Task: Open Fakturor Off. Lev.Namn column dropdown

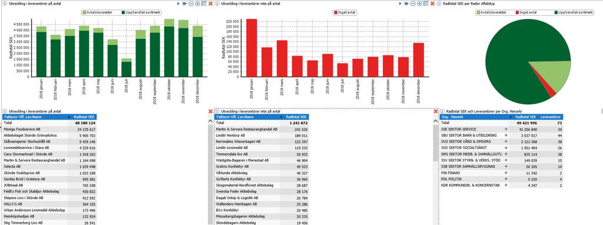Action: (69, 117)
